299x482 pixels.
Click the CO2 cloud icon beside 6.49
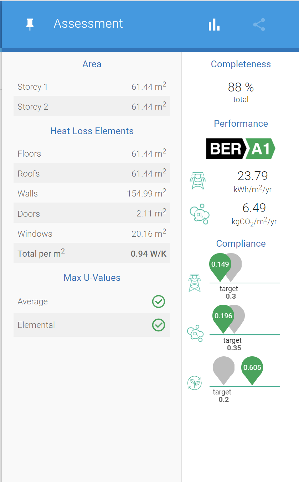coord(199,214)
